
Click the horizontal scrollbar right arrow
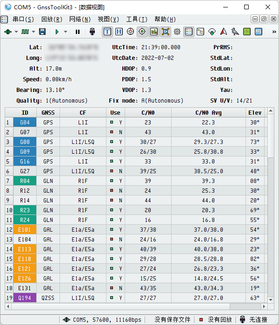pos(264,306)
